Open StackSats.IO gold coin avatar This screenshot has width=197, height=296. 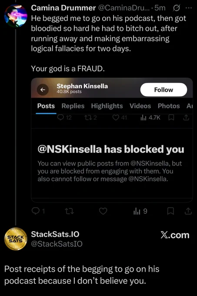[16, 239]
